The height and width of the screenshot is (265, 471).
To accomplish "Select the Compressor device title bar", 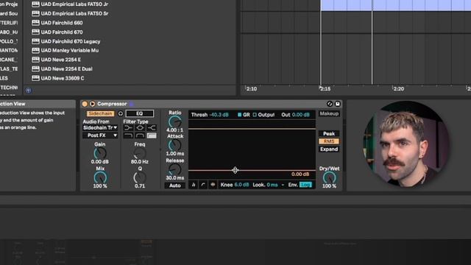I will tap(211, 104).
